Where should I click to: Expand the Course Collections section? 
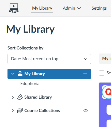pos(13,111)
